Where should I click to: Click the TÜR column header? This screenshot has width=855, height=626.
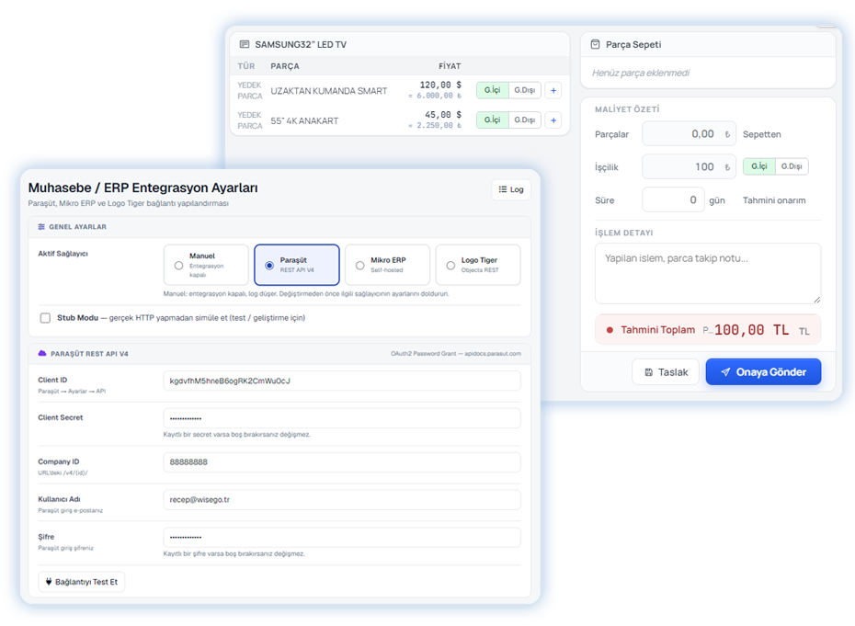point(245,66)
